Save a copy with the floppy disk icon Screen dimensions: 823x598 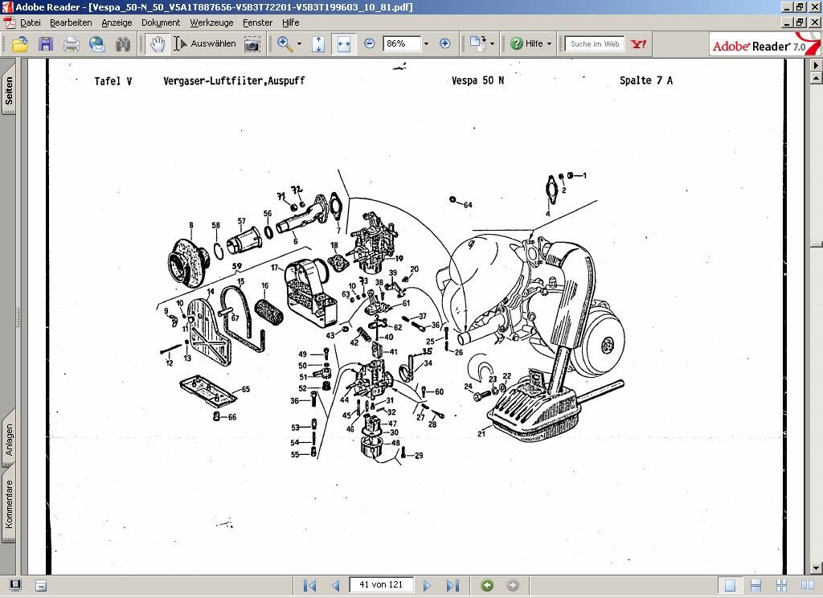(45, 44)
